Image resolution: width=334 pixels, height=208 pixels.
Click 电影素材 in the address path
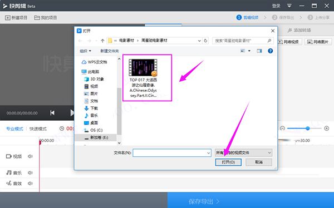(126, 41)
